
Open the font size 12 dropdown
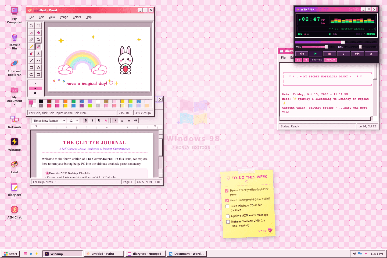73,121
